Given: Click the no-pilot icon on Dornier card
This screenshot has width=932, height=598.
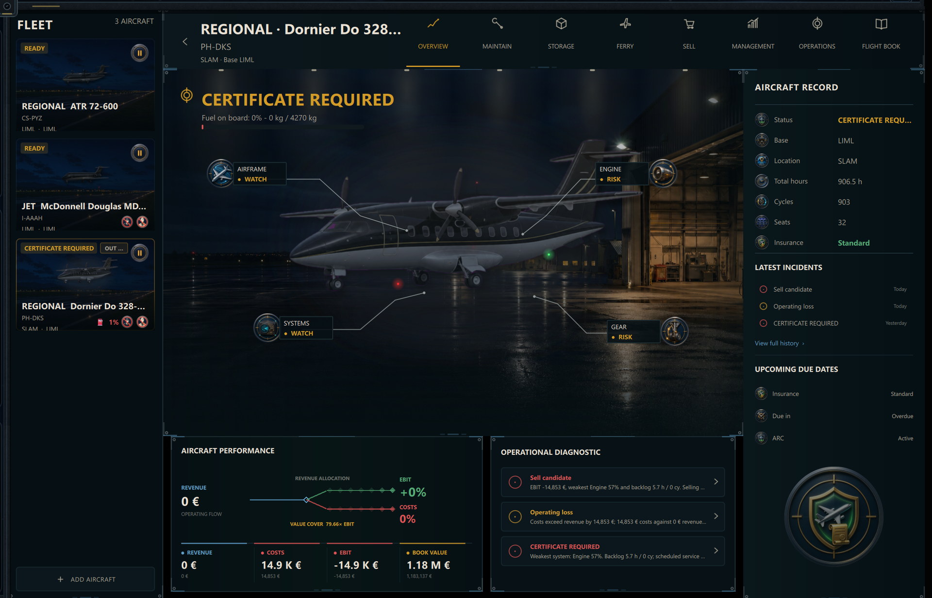Looking at the screenshot, I should coord(127,322).
